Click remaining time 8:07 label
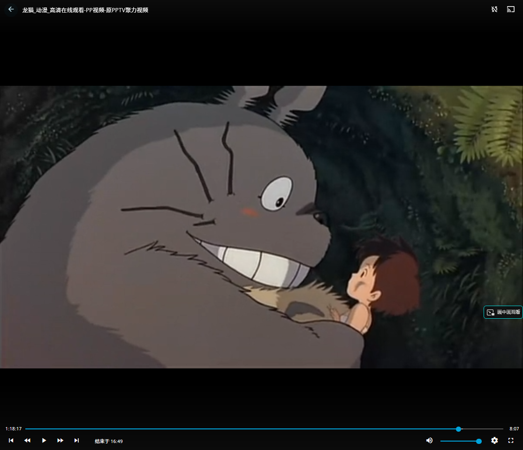The width and height of the screenshot is (523, 450). [514, 428]
